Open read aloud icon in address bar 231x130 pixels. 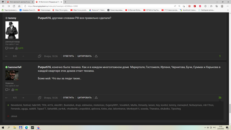pyautogui.click(x=175, y=6)
